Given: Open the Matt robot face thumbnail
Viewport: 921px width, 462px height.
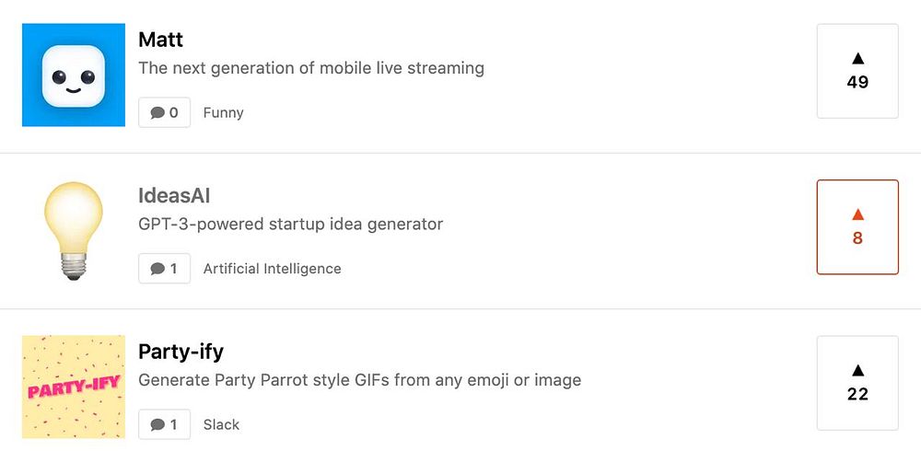Looking at the screenshot, I should click(x=74, y=75).
